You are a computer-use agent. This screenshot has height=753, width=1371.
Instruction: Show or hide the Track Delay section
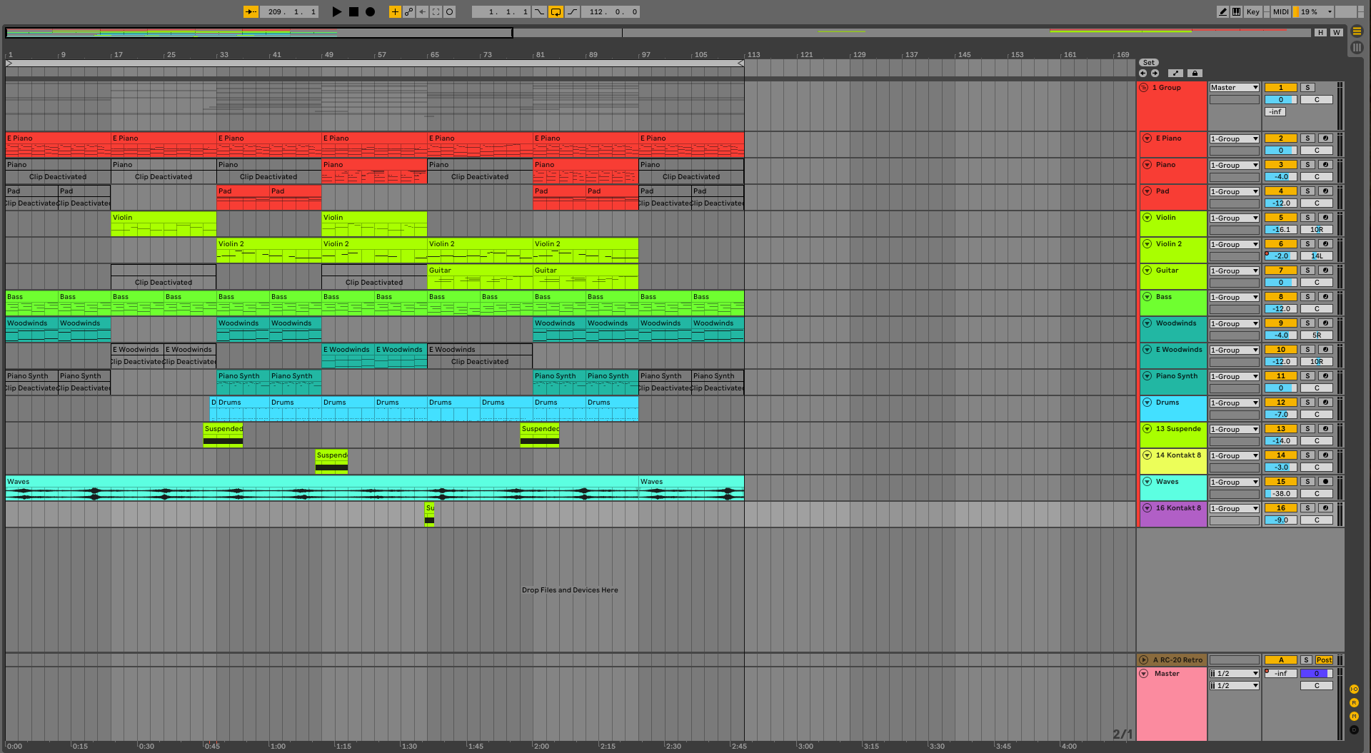(1354, 730)
